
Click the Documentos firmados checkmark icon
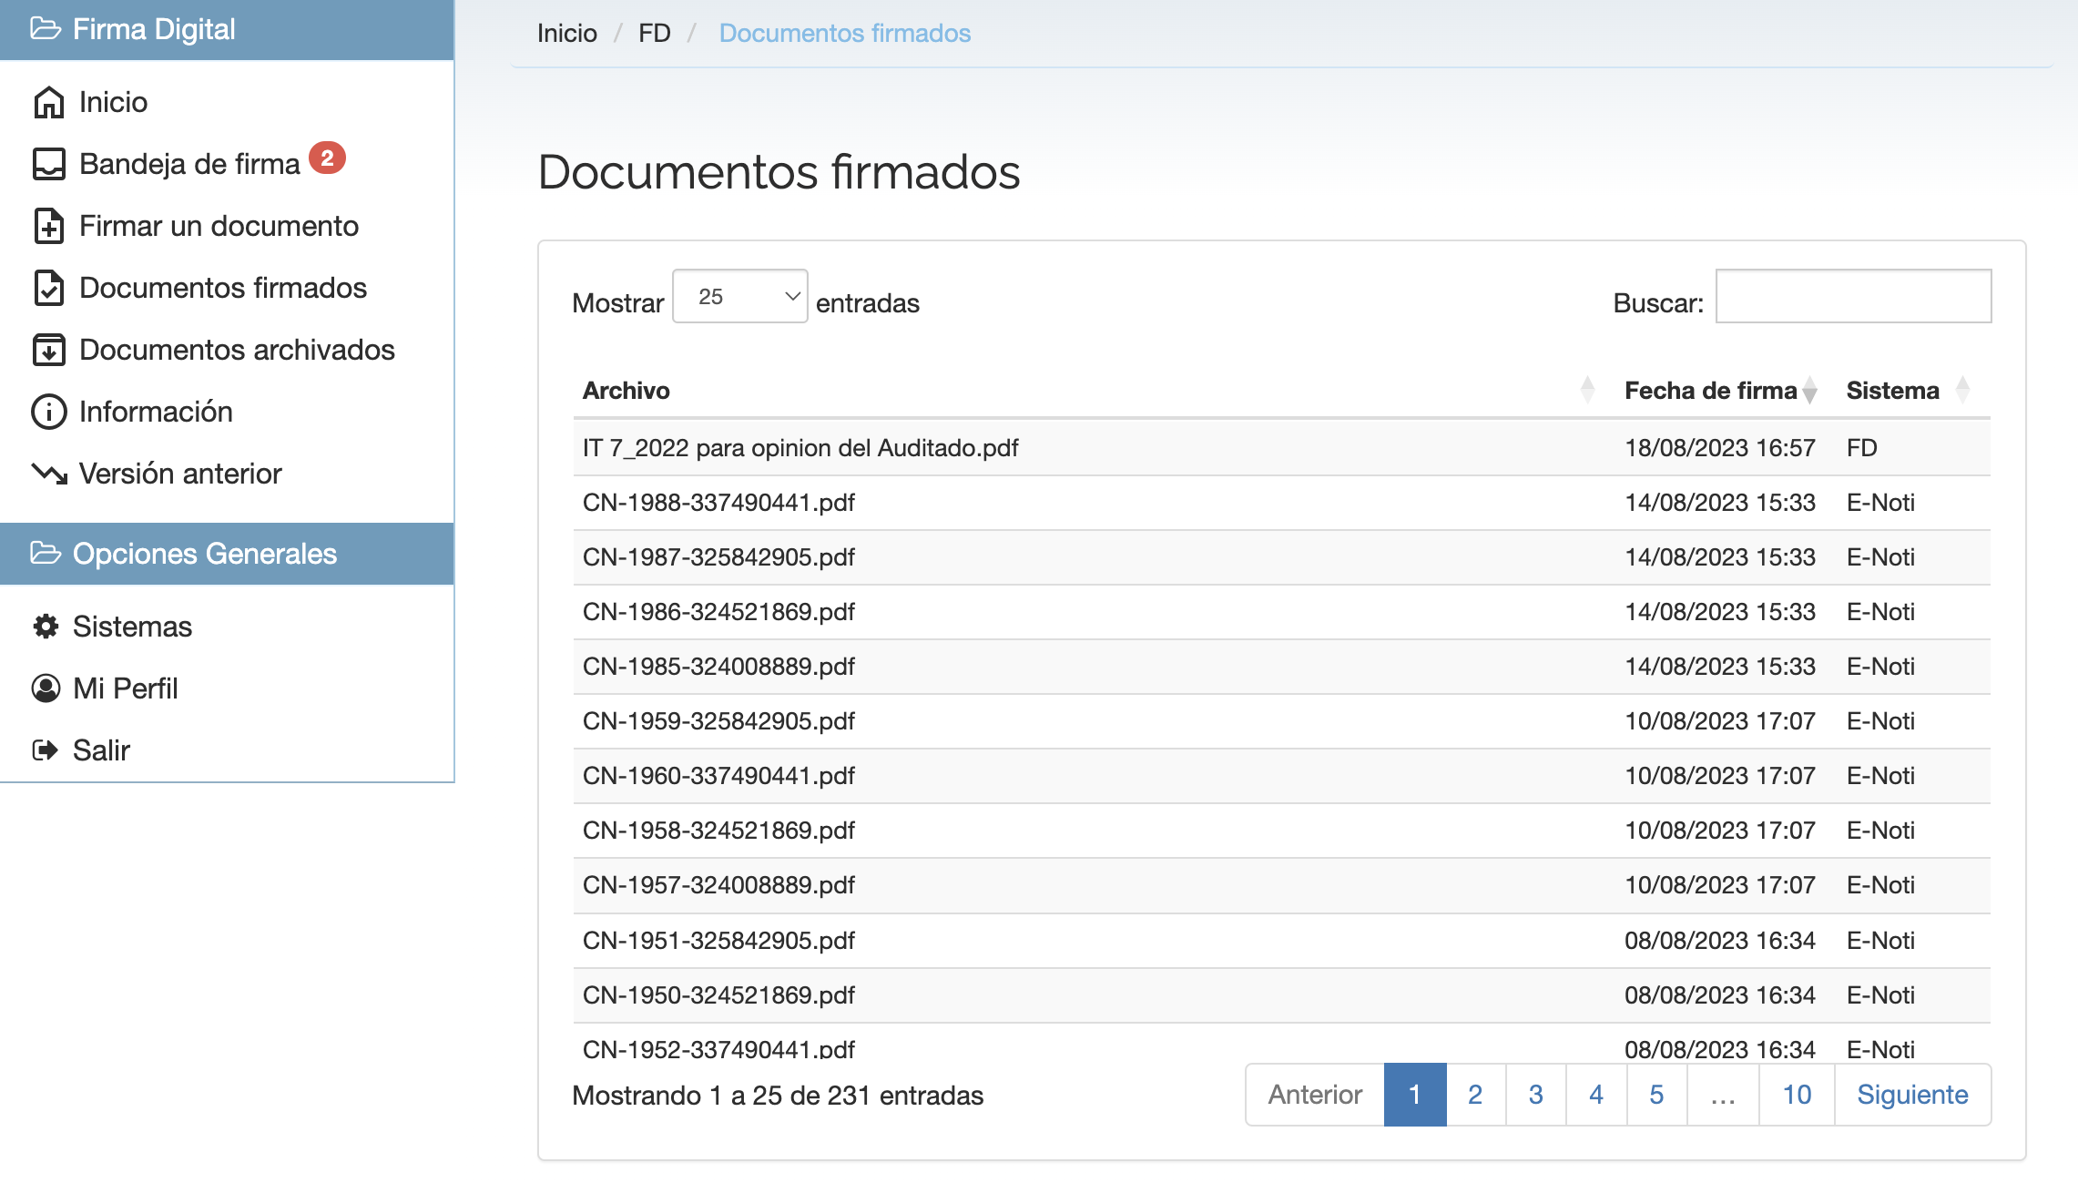click(48, 288)
